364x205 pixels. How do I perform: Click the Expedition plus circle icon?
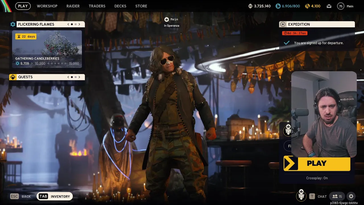283,24
